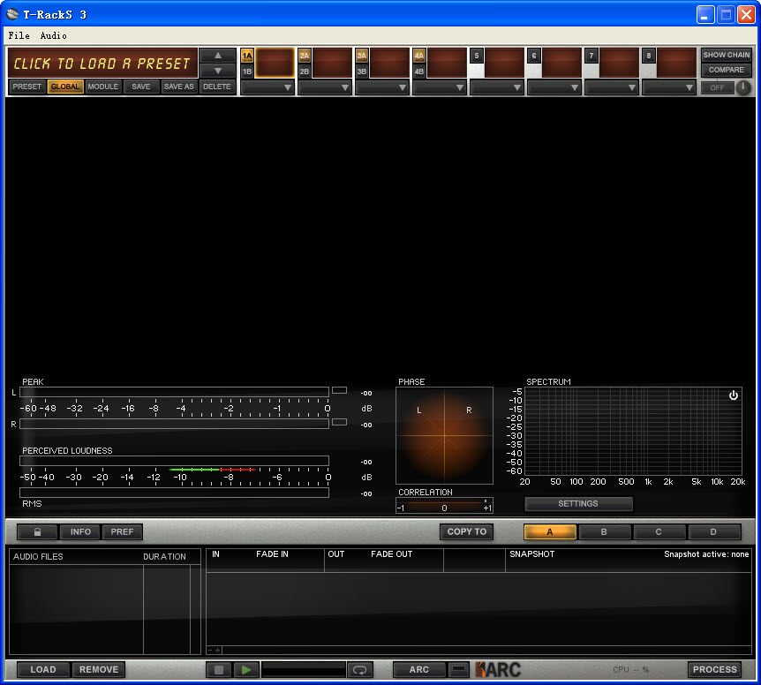This screenshot has width=761, height=685.
Task: Click the preset down arrow
Action: pos(217,71)
